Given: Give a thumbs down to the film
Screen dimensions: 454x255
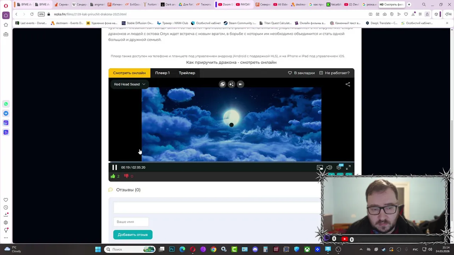Looking at the screenshot, I should pos(126,176).
